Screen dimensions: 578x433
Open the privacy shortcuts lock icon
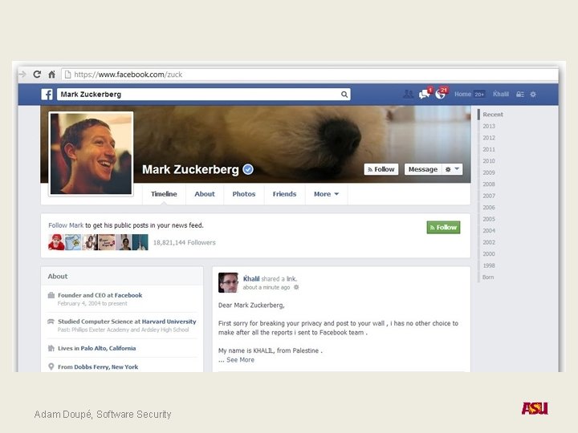tap(519, 95)
